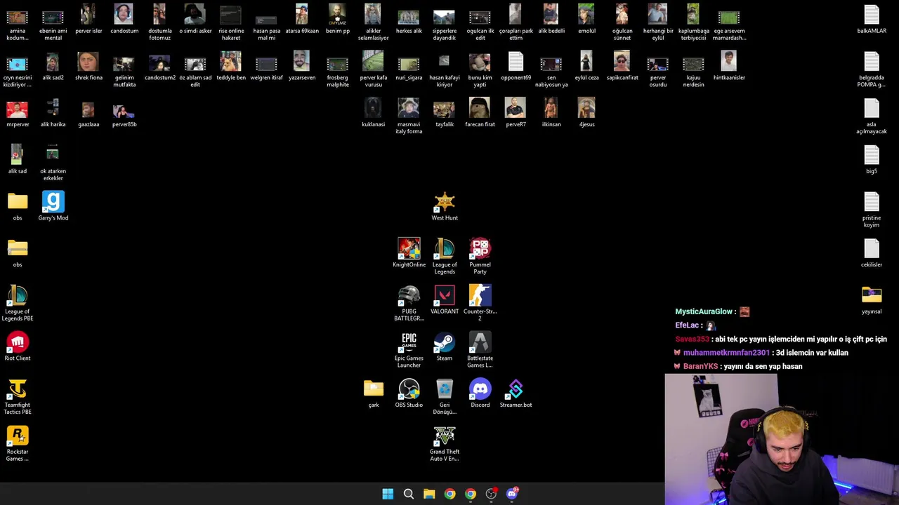Select the Garry's Mod icon

coord(53,206)
